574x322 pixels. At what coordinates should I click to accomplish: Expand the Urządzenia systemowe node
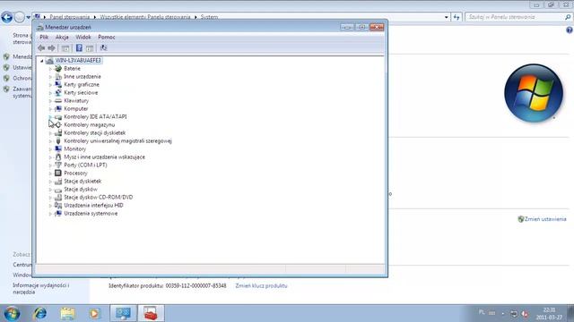click(x=50, y=214)
